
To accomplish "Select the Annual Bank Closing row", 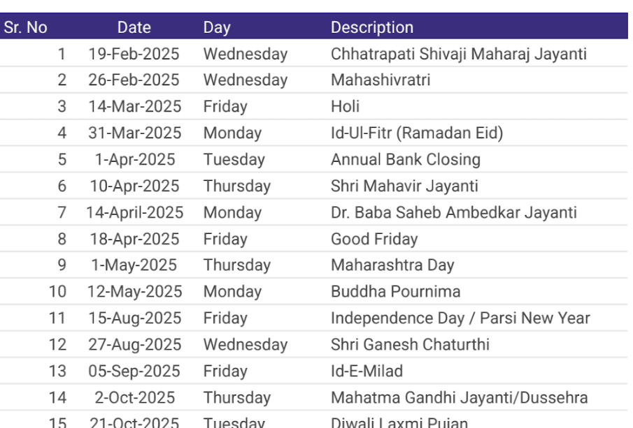I will click(x=406, y=160).
